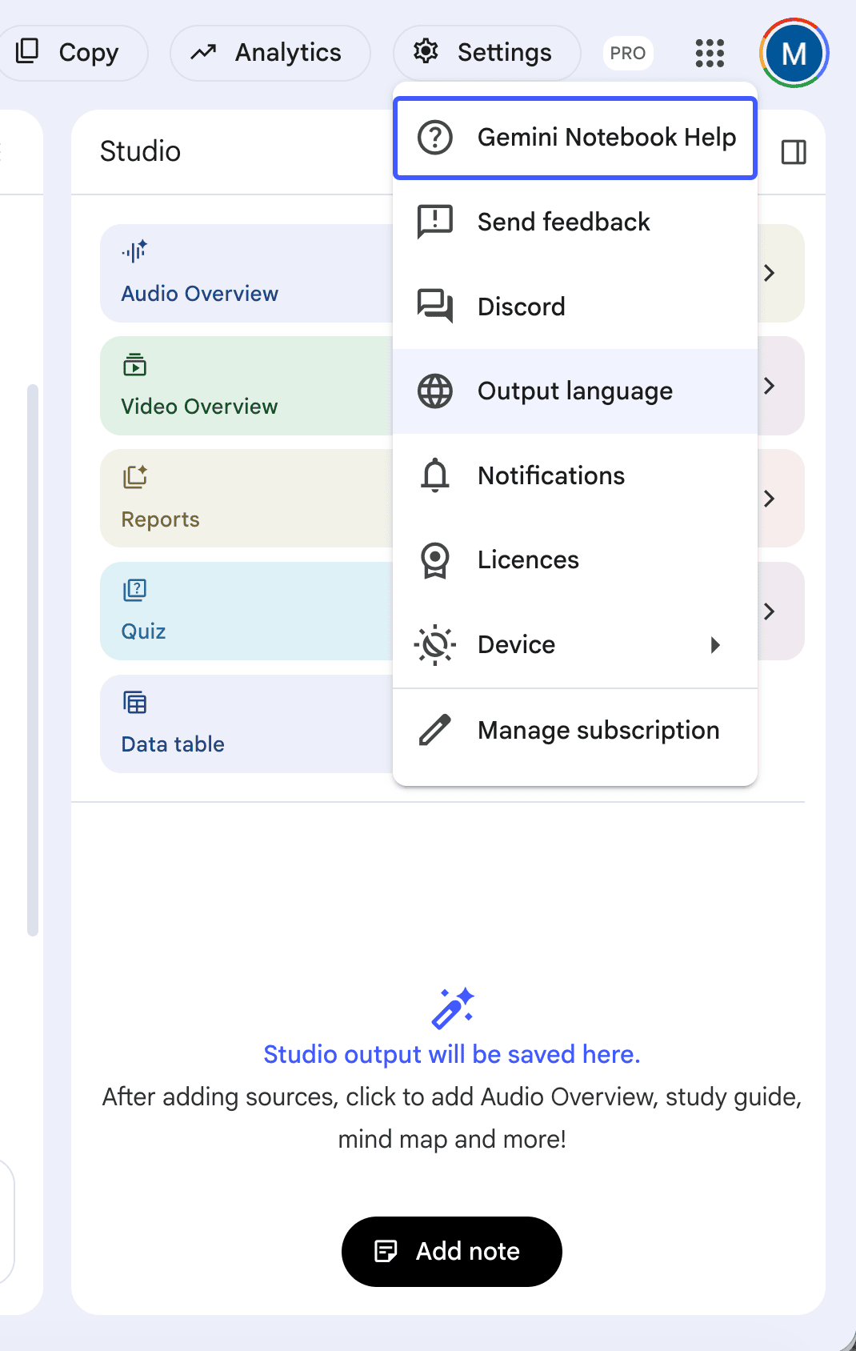This screenshot has width=856, height=1351.
Task: Collapse the Studio panel via sidebar icon
Action: tap(794, 152)
